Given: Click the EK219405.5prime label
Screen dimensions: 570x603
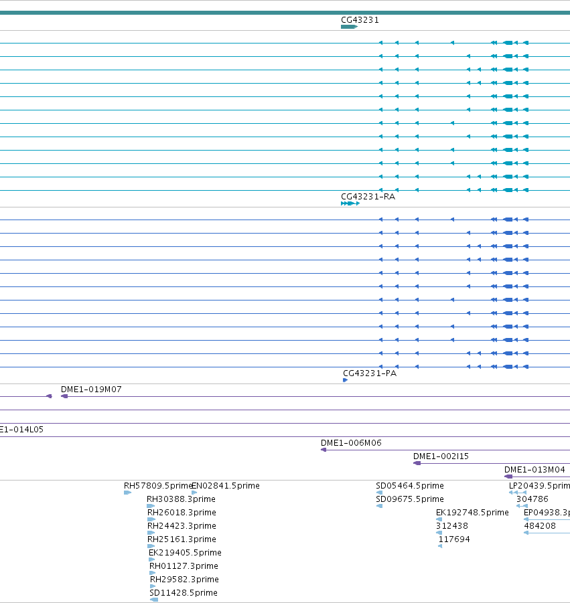Looking at the screenshot, I should click(185, 553).
